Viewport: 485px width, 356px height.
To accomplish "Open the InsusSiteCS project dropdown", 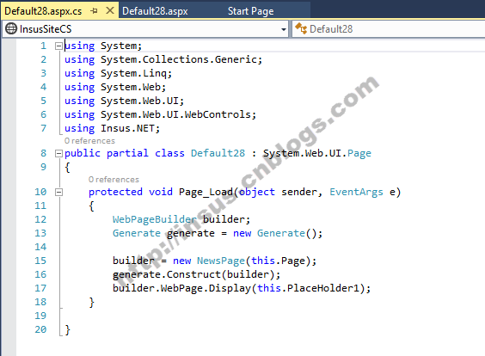I will pyautogui.click(x=283, y=29).
